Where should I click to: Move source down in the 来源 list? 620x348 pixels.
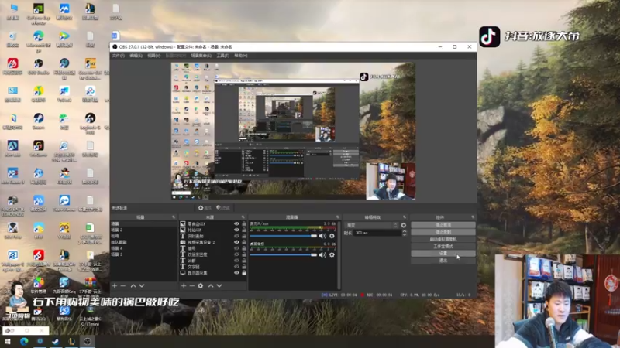[x=219, y=285]
